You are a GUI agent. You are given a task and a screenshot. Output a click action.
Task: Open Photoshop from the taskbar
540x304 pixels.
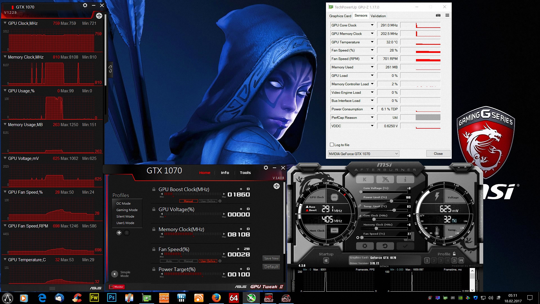112,298
